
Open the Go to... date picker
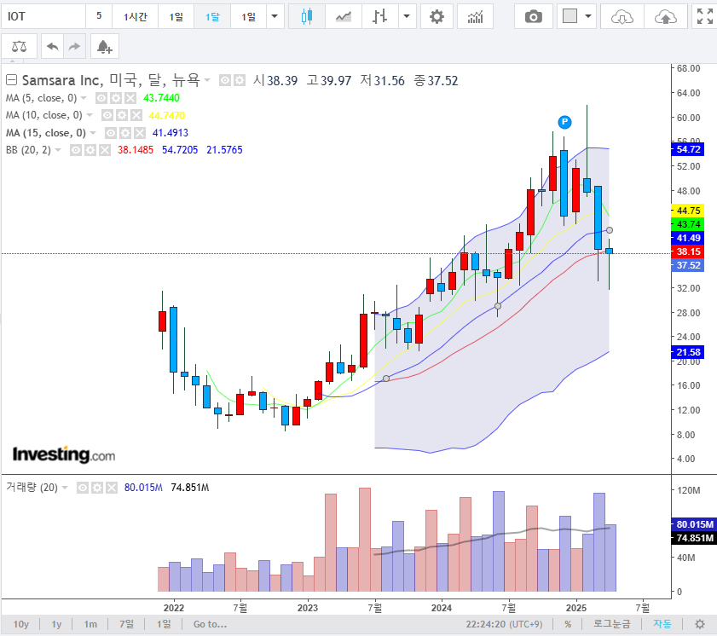tap(210, 624)
